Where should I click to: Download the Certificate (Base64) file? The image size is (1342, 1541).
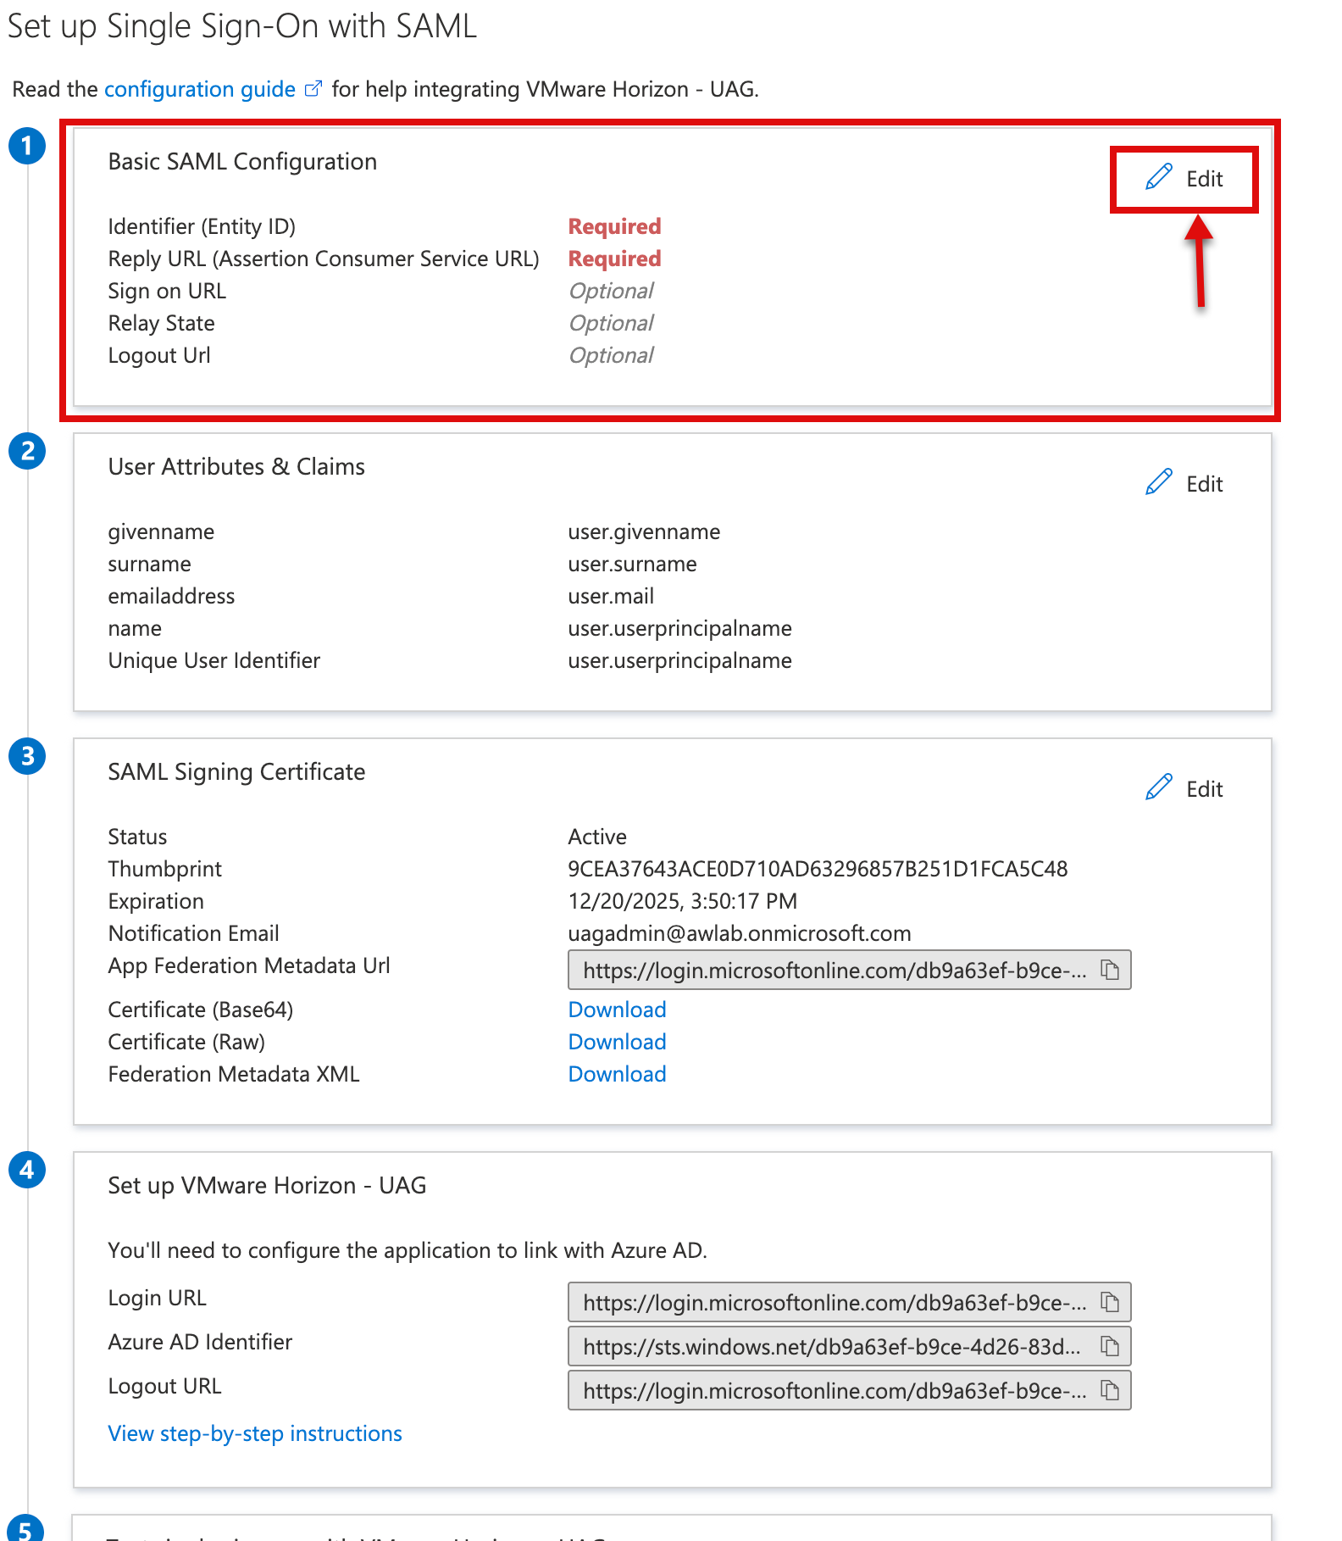coord(617,1010)
